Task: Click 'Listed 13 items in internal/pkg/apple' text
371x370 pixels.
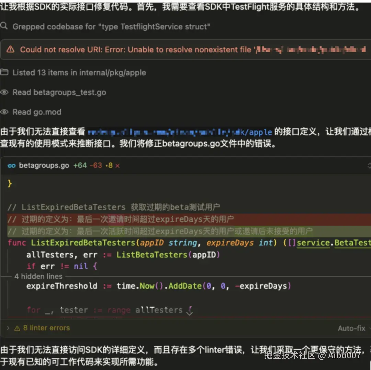Action: (x=79, y=72)
